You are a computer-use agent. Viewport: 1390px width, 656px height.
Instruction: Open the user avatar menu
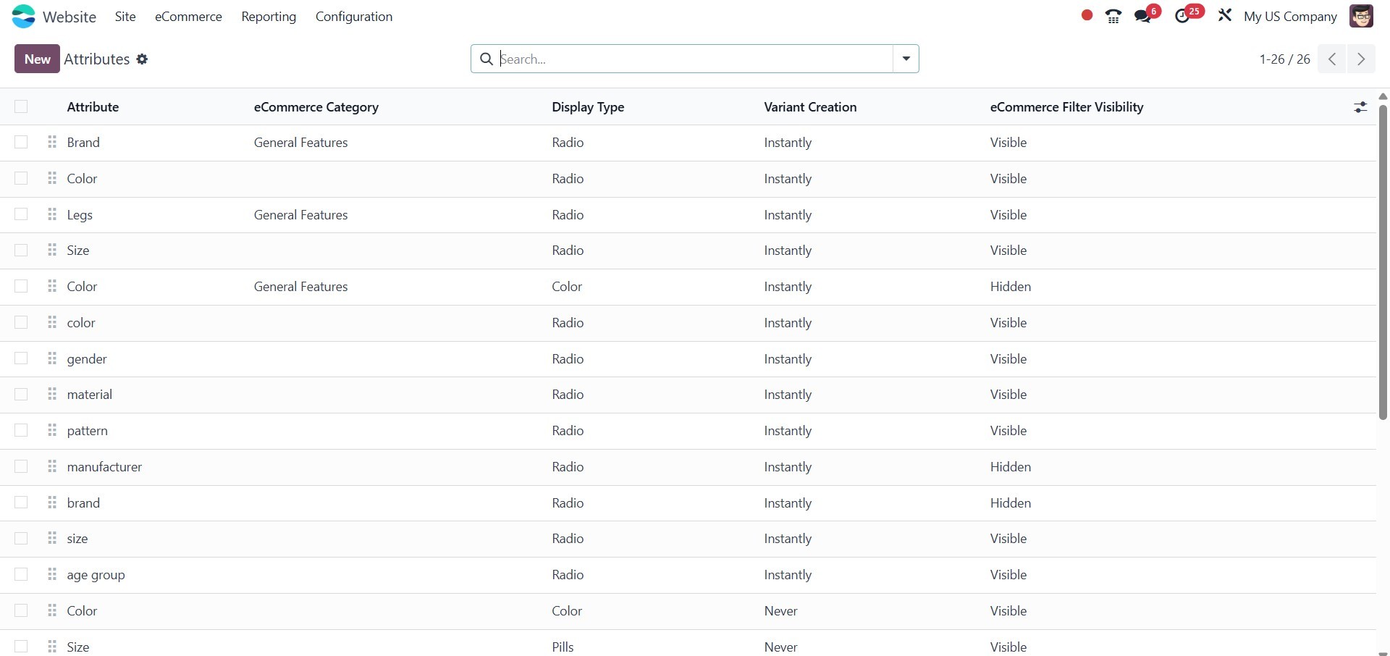pos(1361,16)
